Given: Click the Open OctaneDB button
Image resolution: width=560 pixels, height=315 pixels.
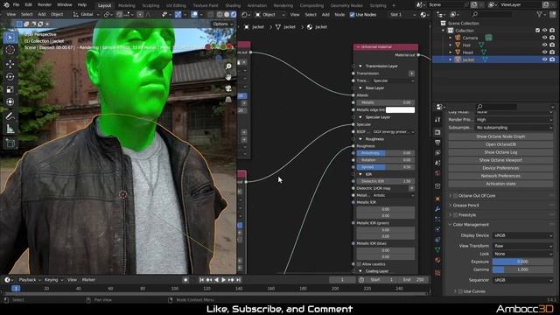Looking at the screenshot, I should (x=500, y=144).
